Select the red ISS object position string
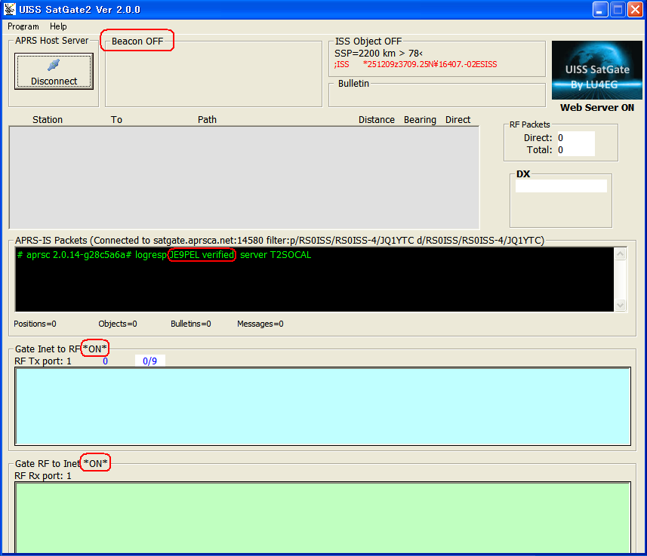The height and width of the screenshot is (556, 647). (x=415, y=64)
